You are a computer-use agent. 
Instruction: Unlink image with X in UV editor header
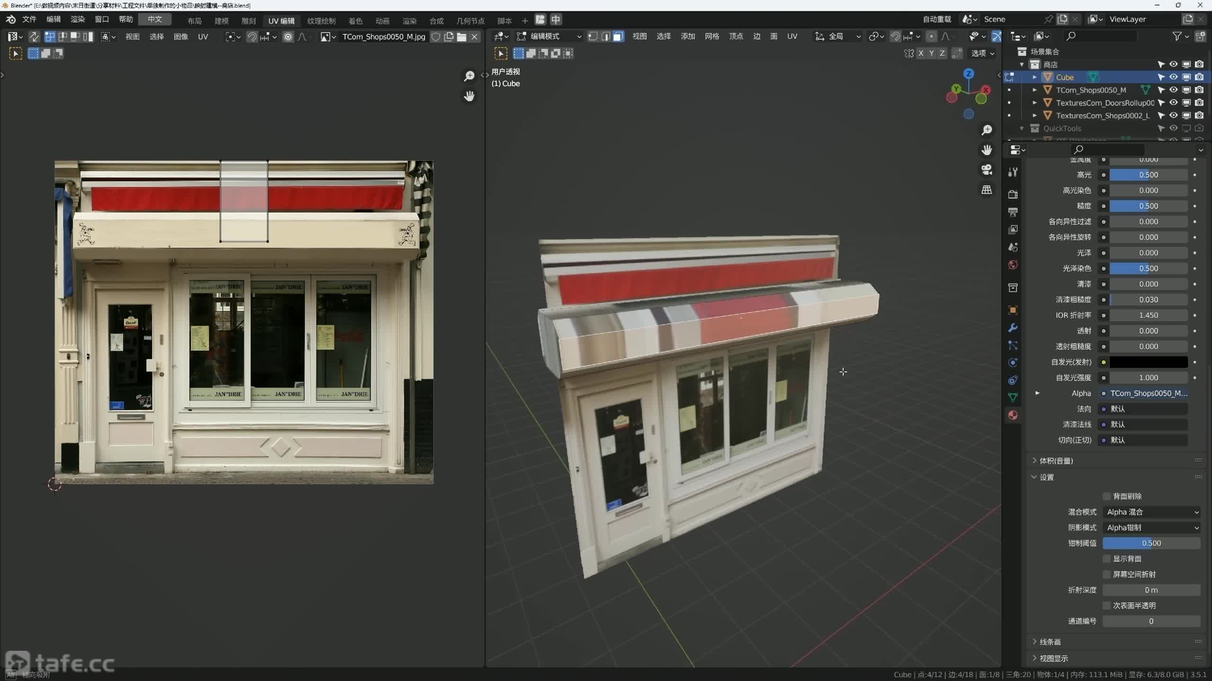point(474,37)
